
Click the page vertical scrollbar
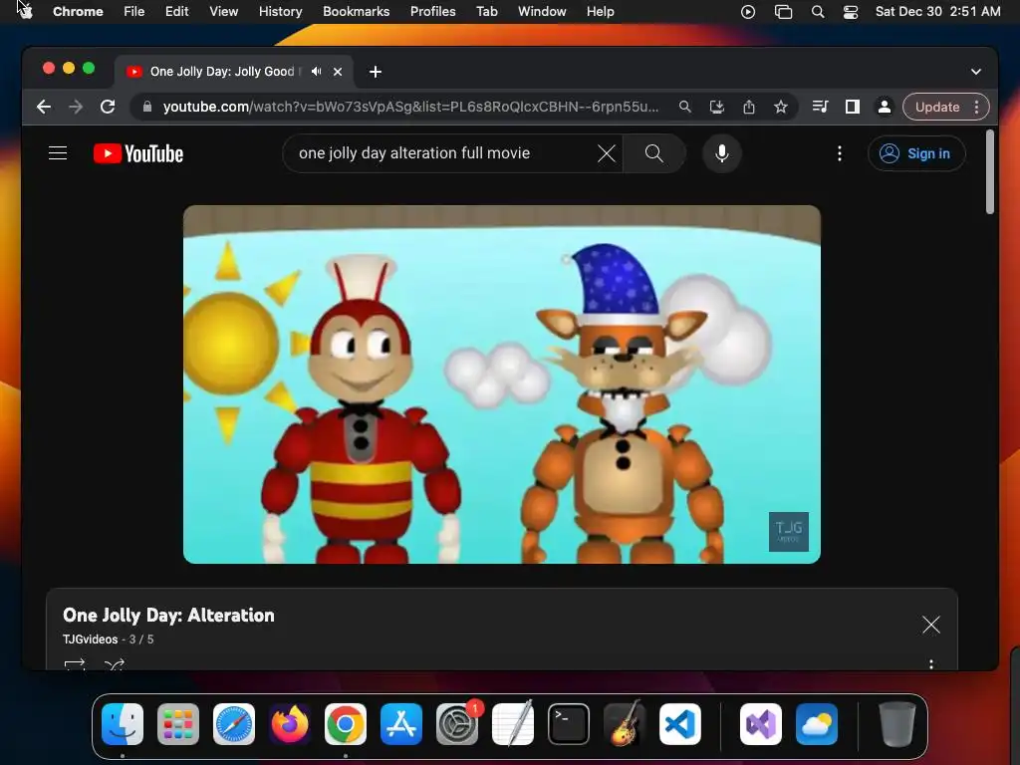989,171
